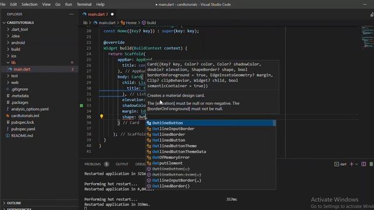Kill terminal with trash icon
Viewport: 374px width, 210px height.
(372, 164)
